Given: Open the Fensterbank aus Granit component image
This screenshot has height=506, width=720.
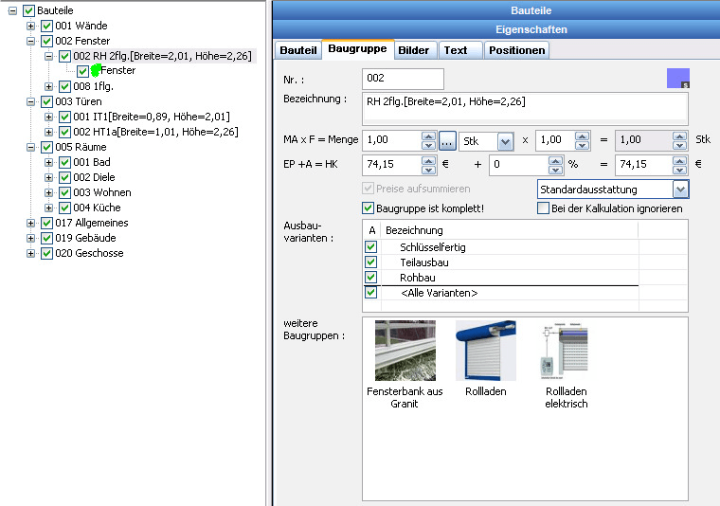Looking at the screenshot, I should (405, 351).
